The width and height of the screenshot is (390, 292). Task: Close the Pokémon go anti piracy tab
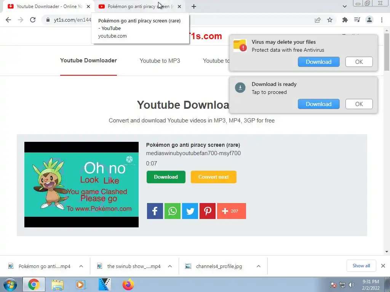pyautogui.click(x=179, y=6)
